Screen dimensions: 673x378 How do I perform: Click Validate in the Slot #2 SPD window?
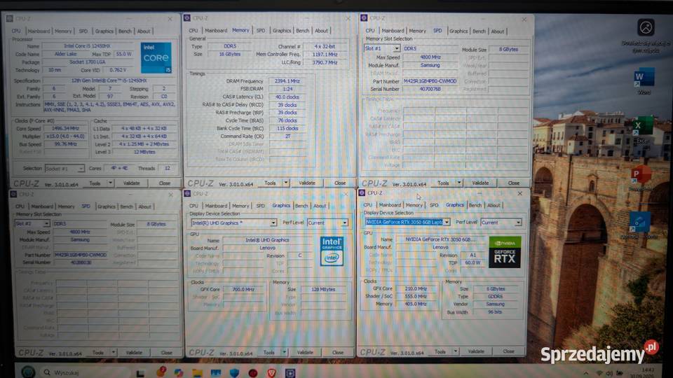coord(134,352)
